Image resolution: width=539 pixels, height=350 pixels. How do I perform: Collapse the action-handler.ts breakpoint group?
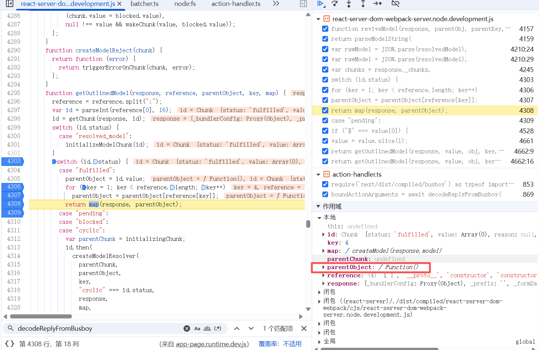coord(318,174)
